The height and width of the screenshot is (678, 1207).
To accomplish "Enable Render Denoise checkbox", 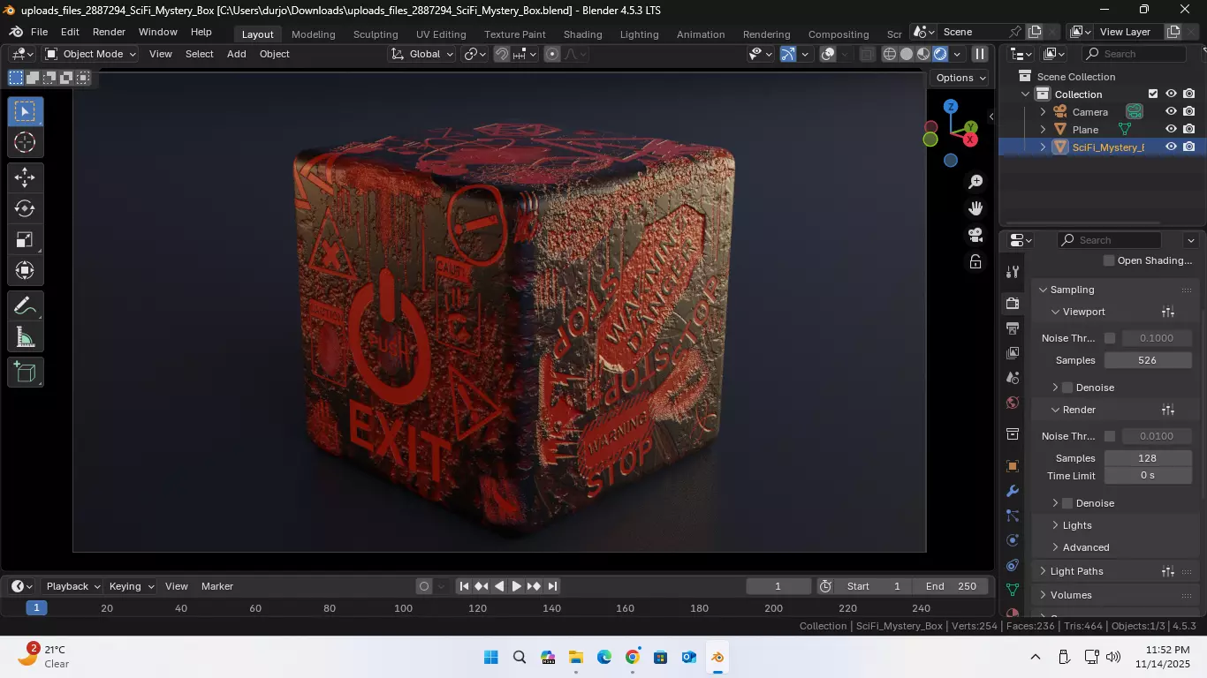I will pos(1067,503).
